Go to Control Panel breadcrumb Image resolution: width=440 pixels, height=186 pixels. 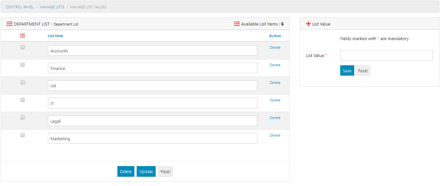(x=20, y=7)
